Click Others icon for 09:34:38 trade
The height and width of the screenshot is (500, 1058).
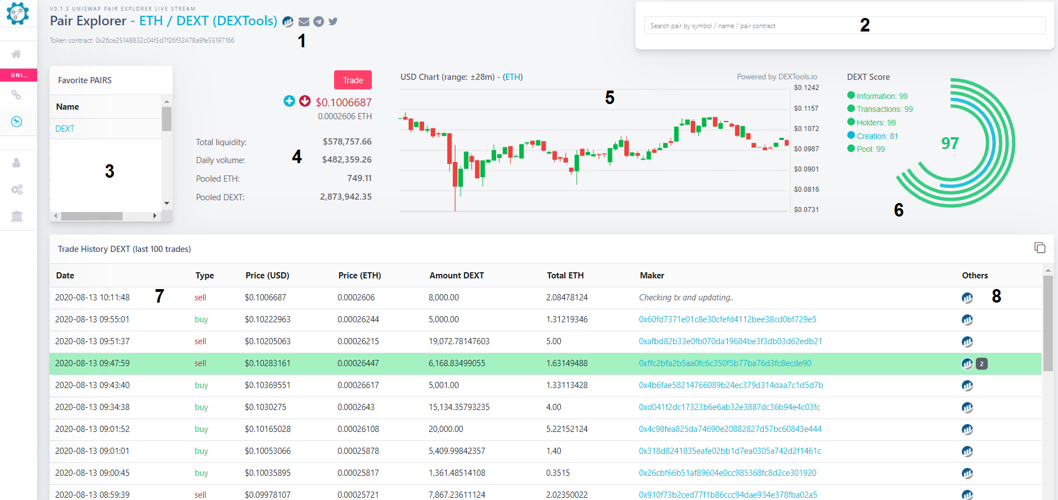[x=967, y=407]
